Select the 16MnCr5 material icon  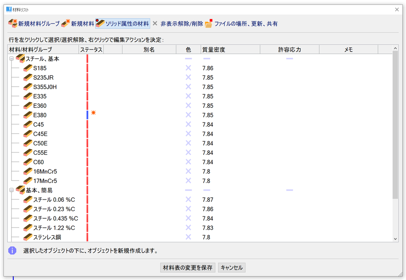pyautogui.click(x=28, y=171)
